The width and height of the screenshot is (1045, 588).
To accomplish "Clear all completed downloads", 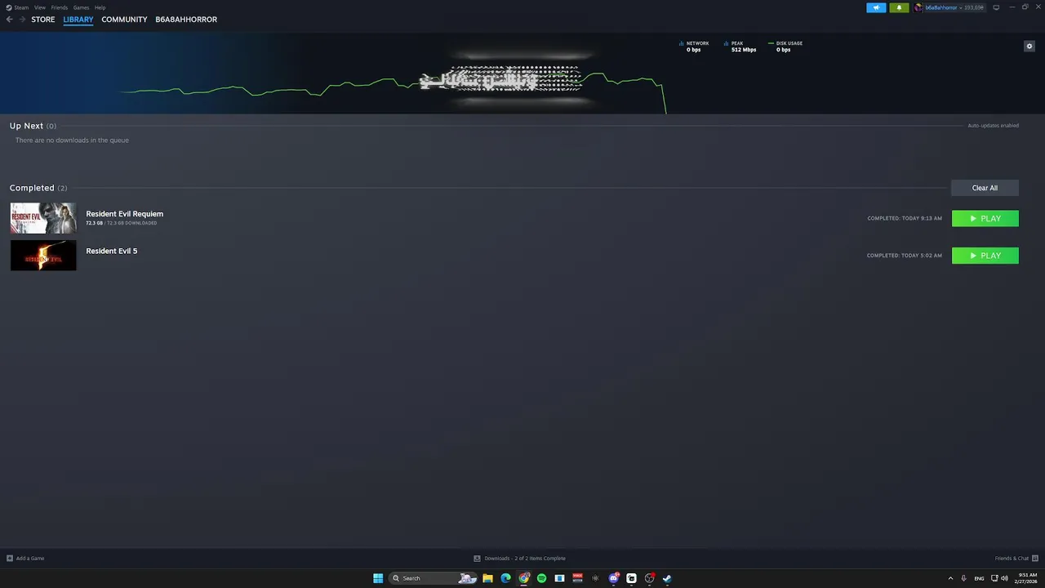I will (985, 188).
